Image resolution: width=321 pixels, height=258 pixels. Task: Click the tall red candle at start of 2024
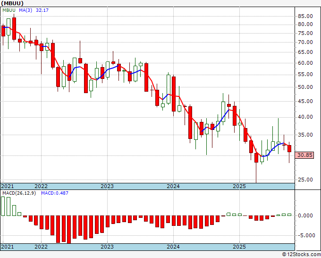point(174,94)
